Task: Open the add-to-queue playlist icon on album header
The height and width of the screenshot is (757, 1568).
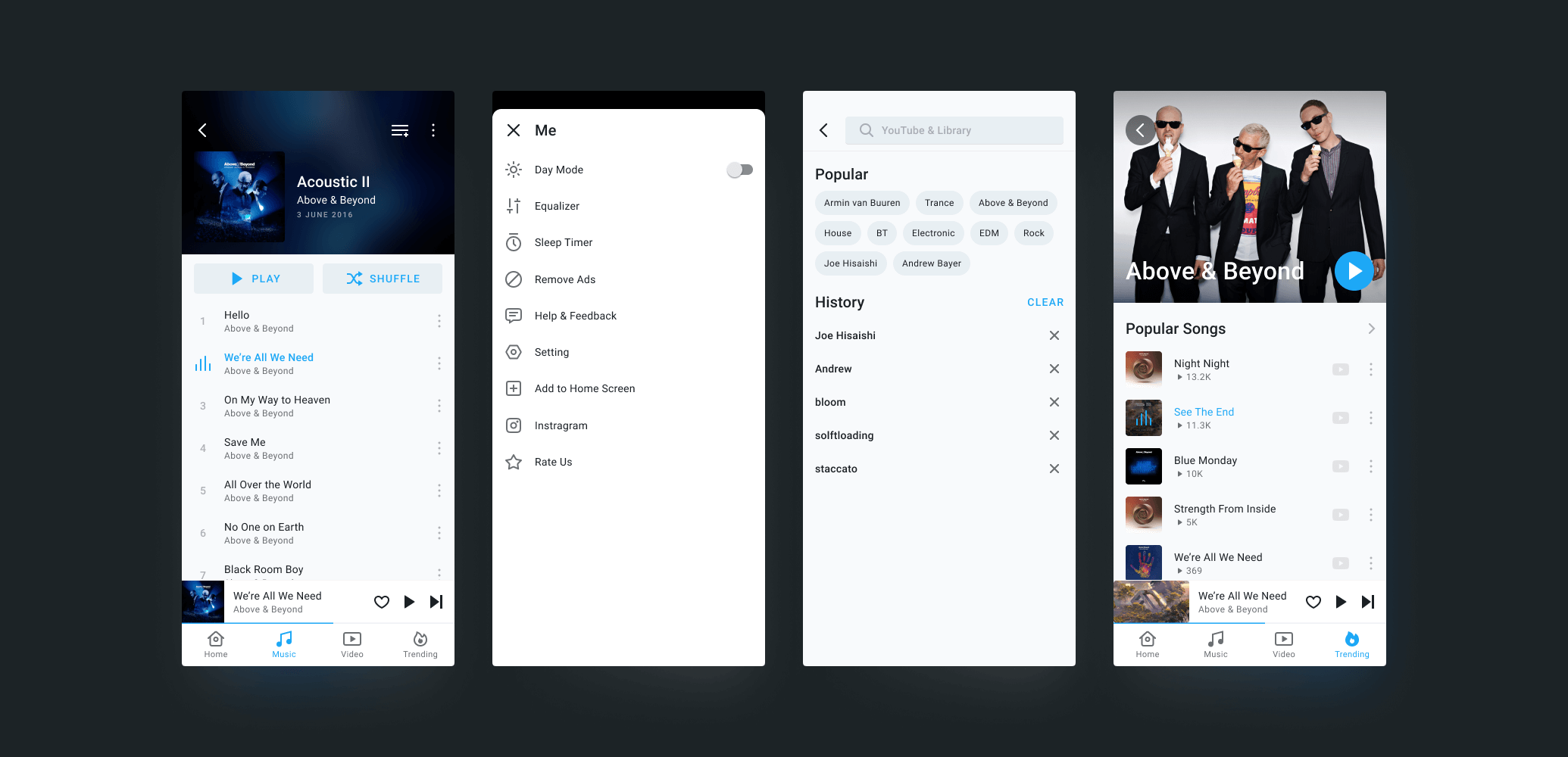Action: (400, 130)
